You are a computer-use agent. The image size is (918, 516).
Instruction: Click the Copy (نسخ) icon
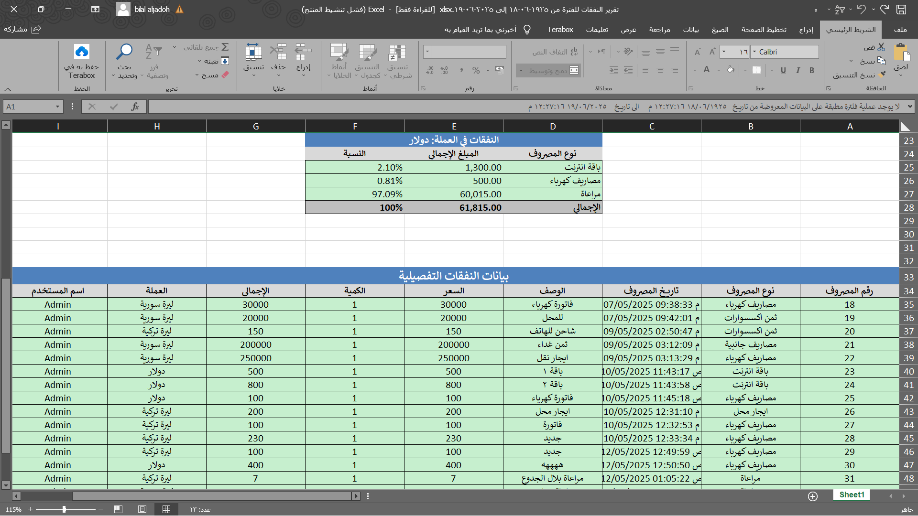click(x=881, y=61)
